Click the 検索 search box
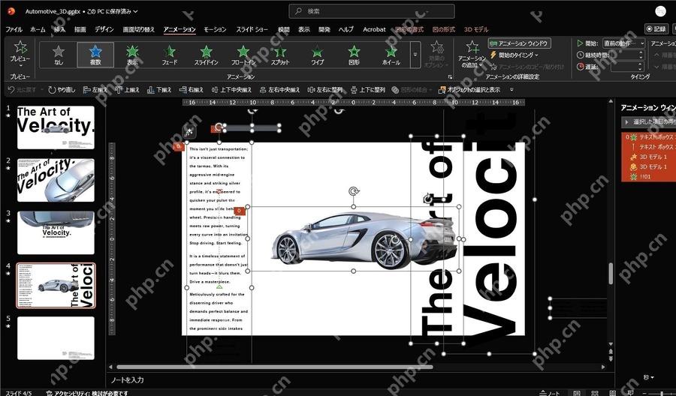 (371, 11)
